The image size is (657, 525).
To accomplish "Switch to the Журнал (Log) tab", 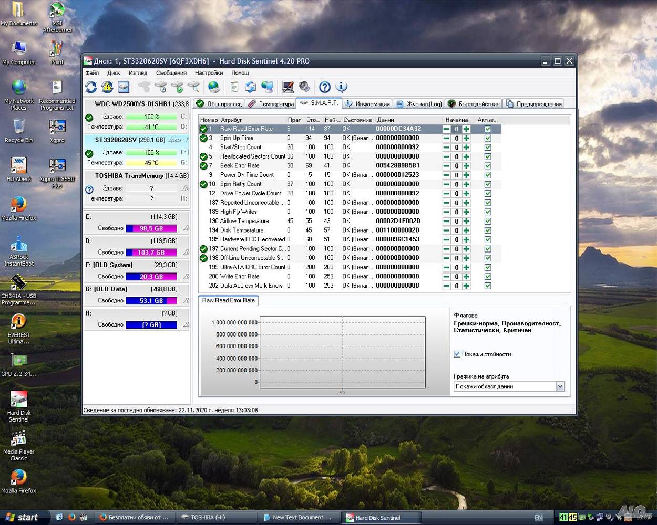I will click(x=419, y=104).
